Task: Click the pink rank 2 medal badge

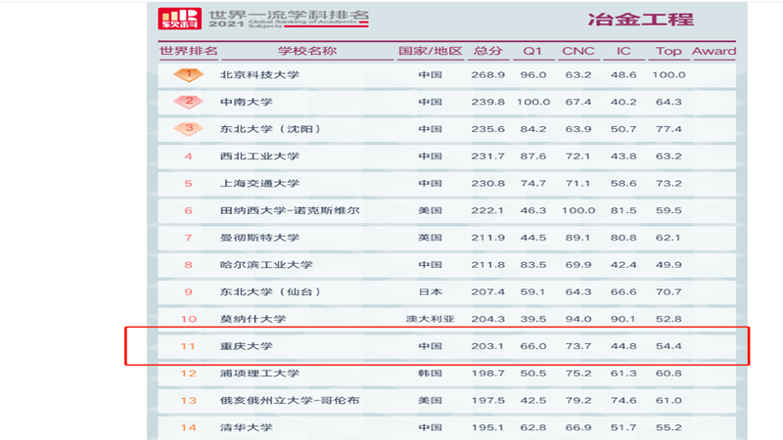Action: tap(188, 102)
